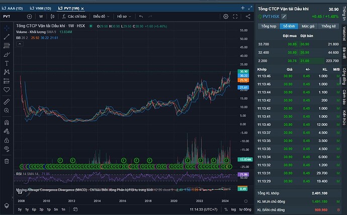Add symbol to compare with plus icon
The width and height of the screenshot is (347, 215).
[x=29, y=16]
